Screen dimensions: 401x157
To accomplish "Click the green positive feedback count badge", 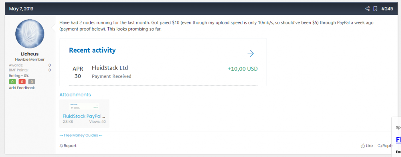I will click(x=12, y=82).
